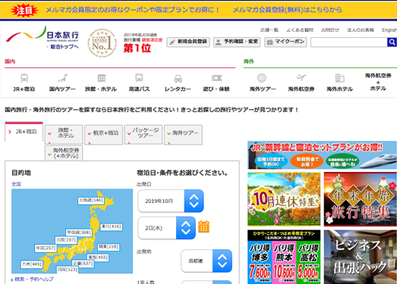
Task: Open the 10月連休特集 banner
Action: click(284, 199)
